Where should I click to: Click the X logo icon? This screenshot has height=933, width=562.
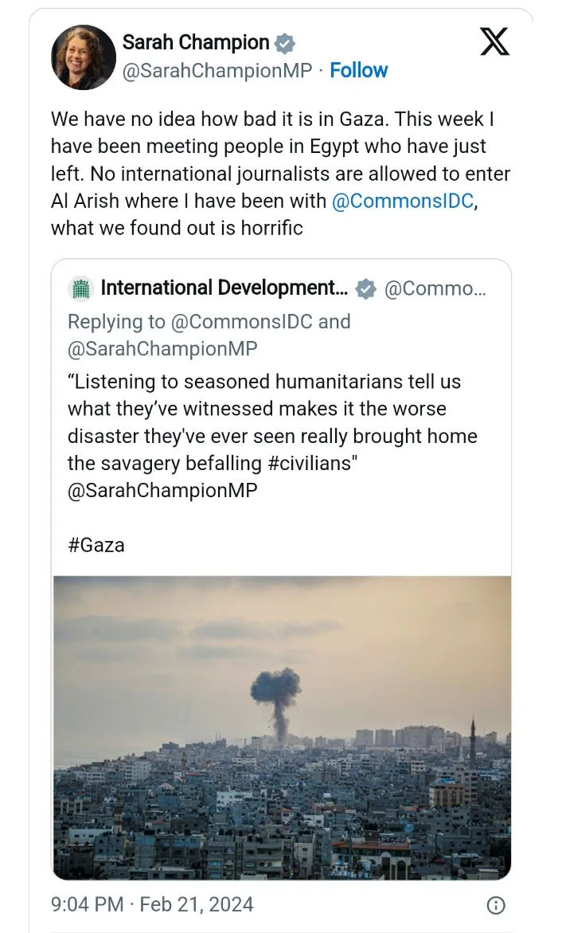pos(494,41)
